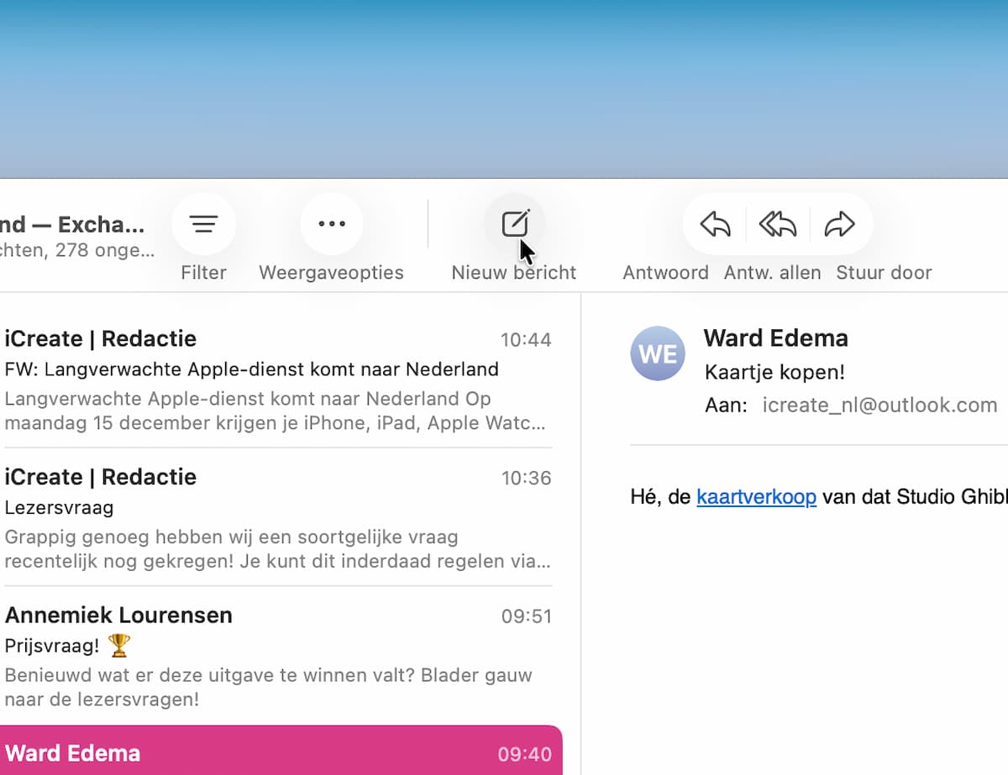This screenshot has width=1008, height=775.
Task: Toggle filtering of the message list
Action: [x=203, y=223]
